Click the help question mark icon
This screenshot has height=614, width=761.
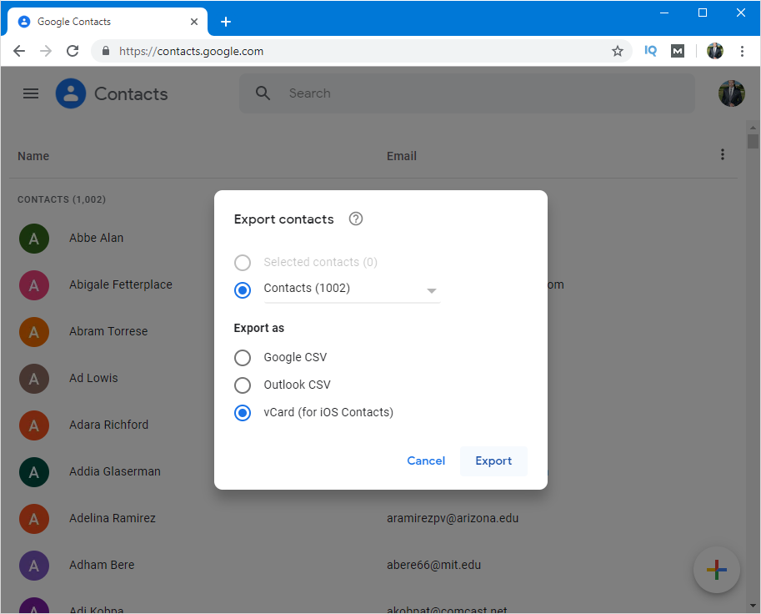click(x=356, y=219)
